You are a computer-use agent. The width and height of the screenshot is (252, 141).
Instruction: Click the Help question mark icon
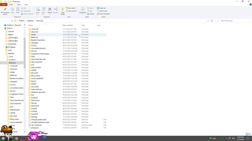pyautogui.click(x=250, y=5)
